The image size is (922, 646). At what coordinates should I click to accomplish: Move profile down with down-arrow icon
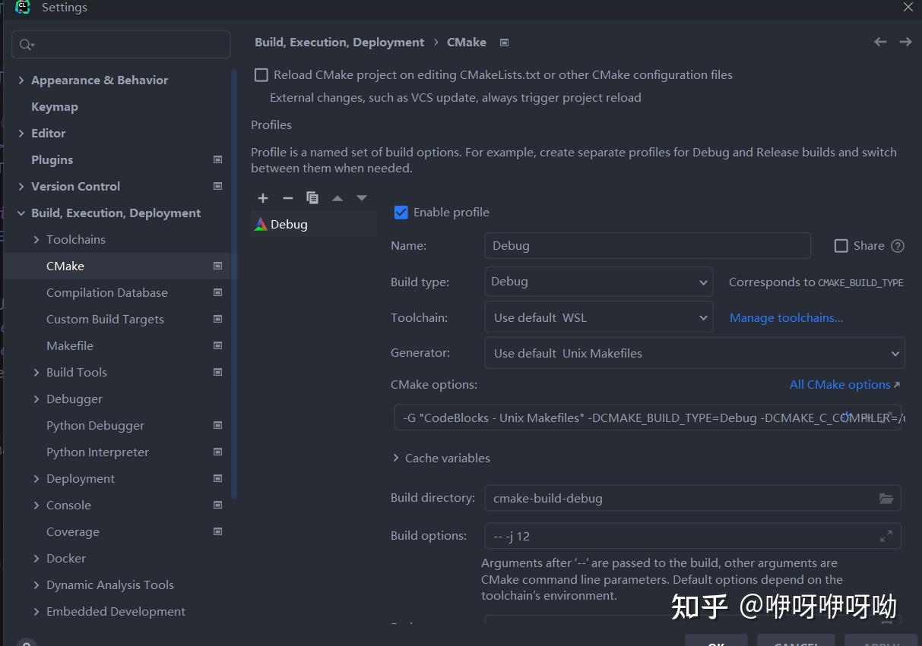362,197
